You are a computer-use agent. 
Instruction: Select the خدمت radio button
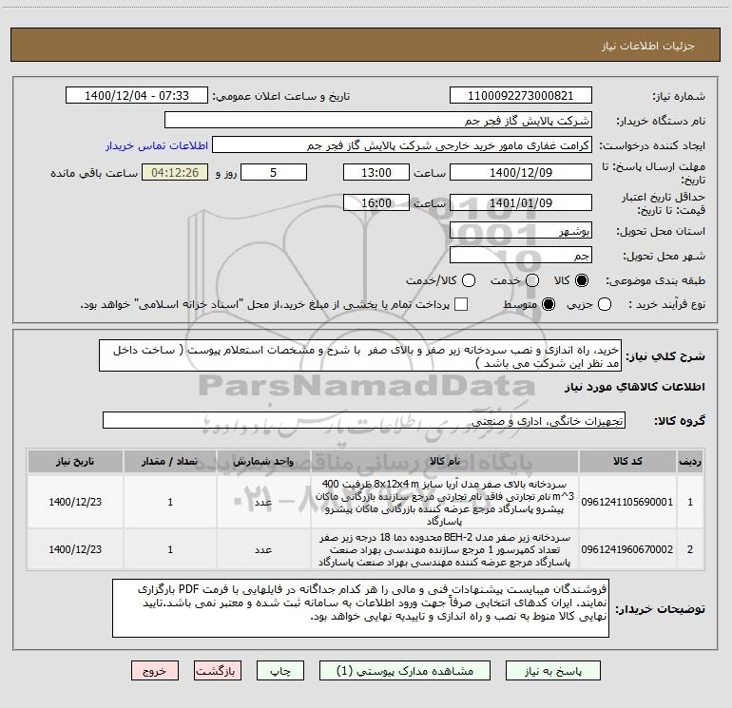click(x=532, y=280)
